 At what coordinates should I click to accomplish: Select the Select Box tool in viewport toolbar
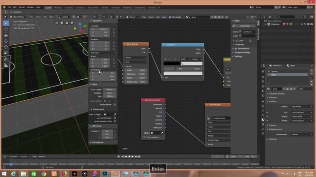coord(6,23)
